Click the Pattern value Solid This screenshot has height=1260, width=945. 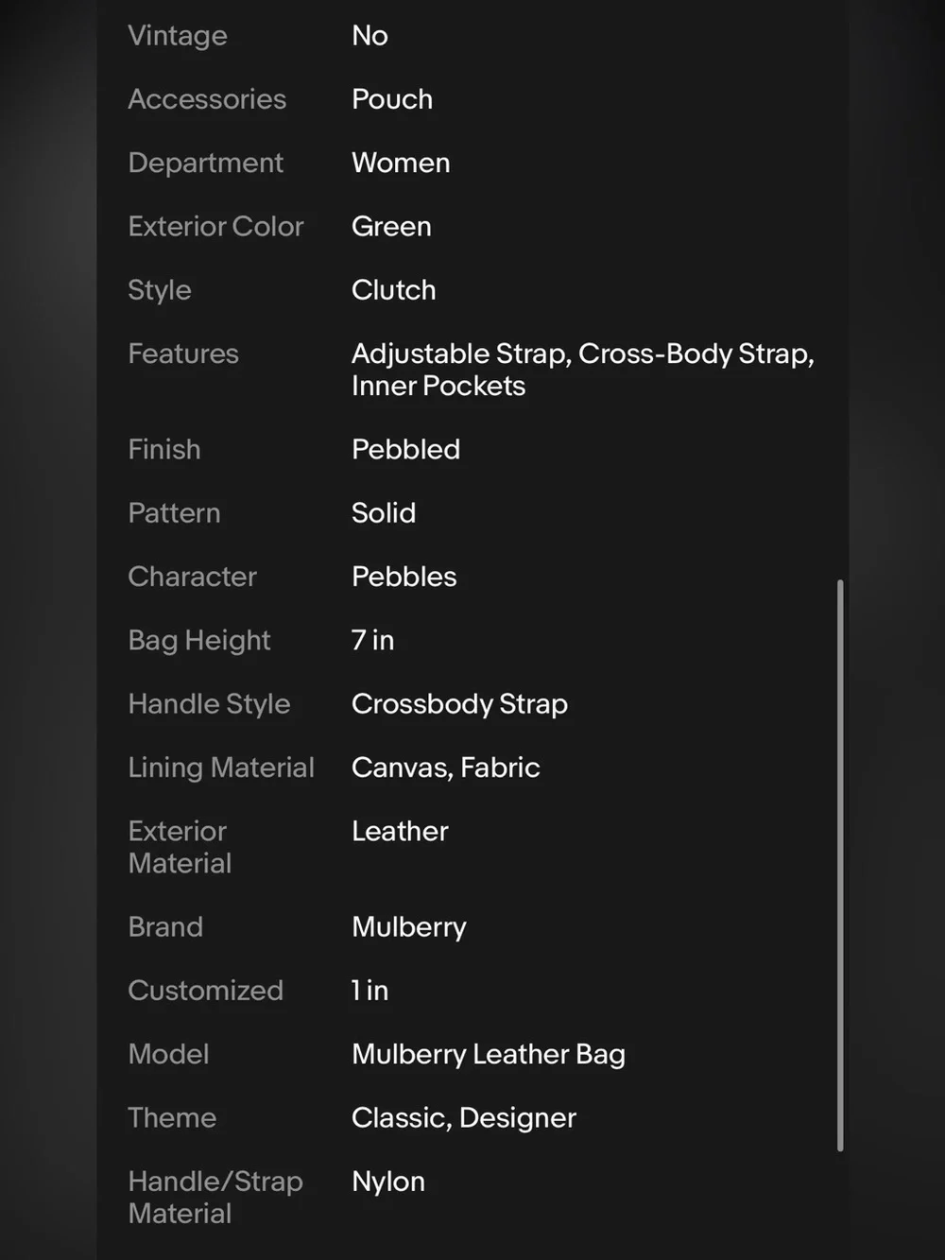pyautogui.click(x=384, y=513)
